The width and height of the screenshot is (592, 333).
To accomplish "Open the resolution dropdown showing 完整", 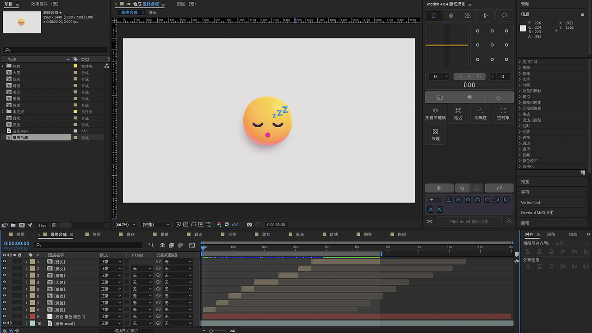I will (x=156, y=224).
